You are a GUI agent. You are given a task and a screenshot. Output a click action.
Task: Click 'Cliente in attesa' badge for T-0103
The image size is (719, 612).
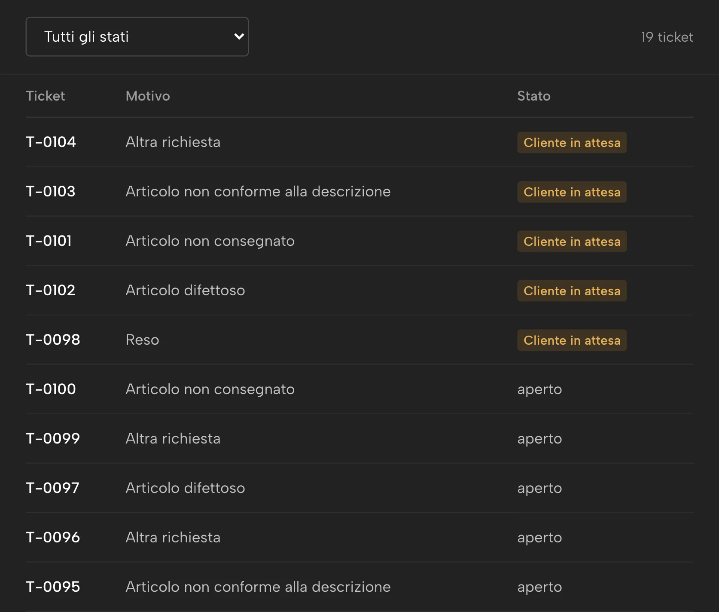coord(572,192)
